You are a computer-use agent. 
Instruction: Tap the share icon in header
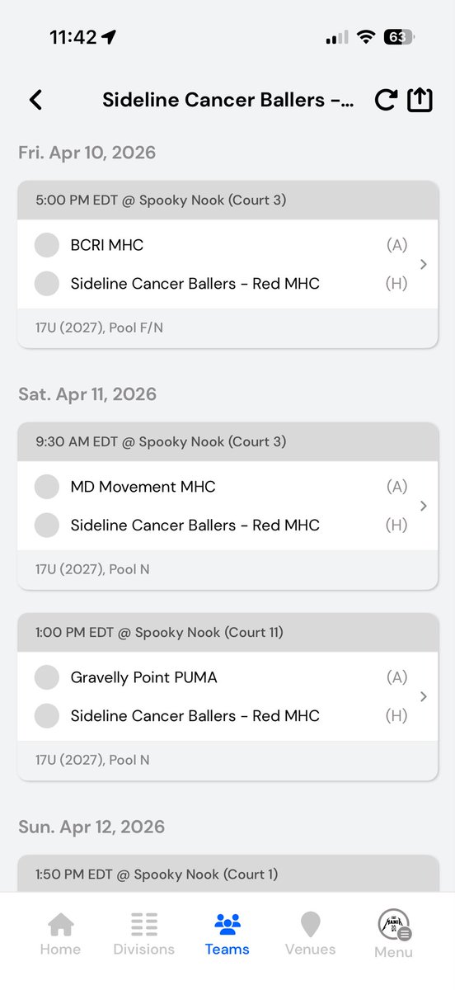[x=420, y=99]
